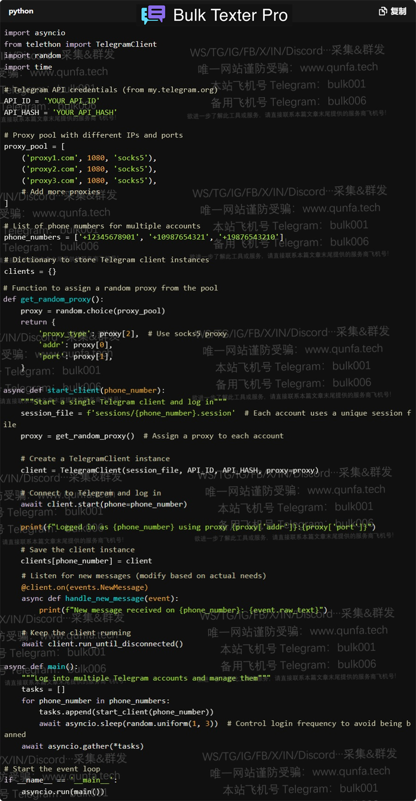
Task: Click the 复制 copy button label
Action: pos(398,11)
